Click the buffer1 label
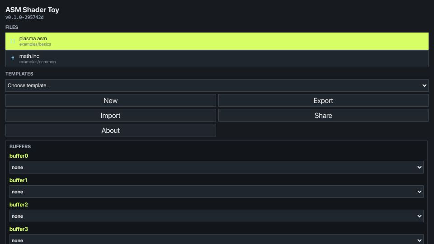The image size is (434, 244). 18,180
